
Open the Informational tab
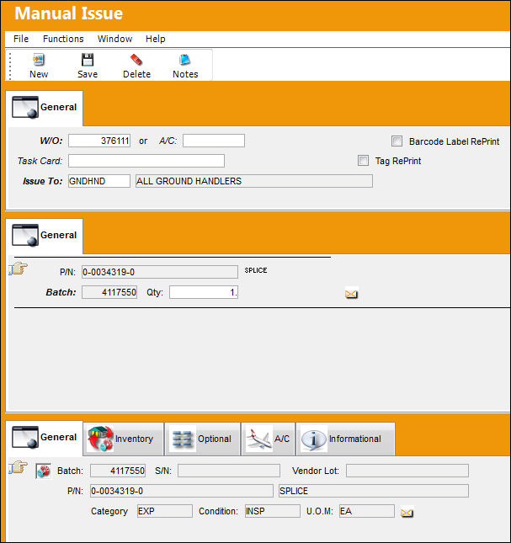pos(345,439)
